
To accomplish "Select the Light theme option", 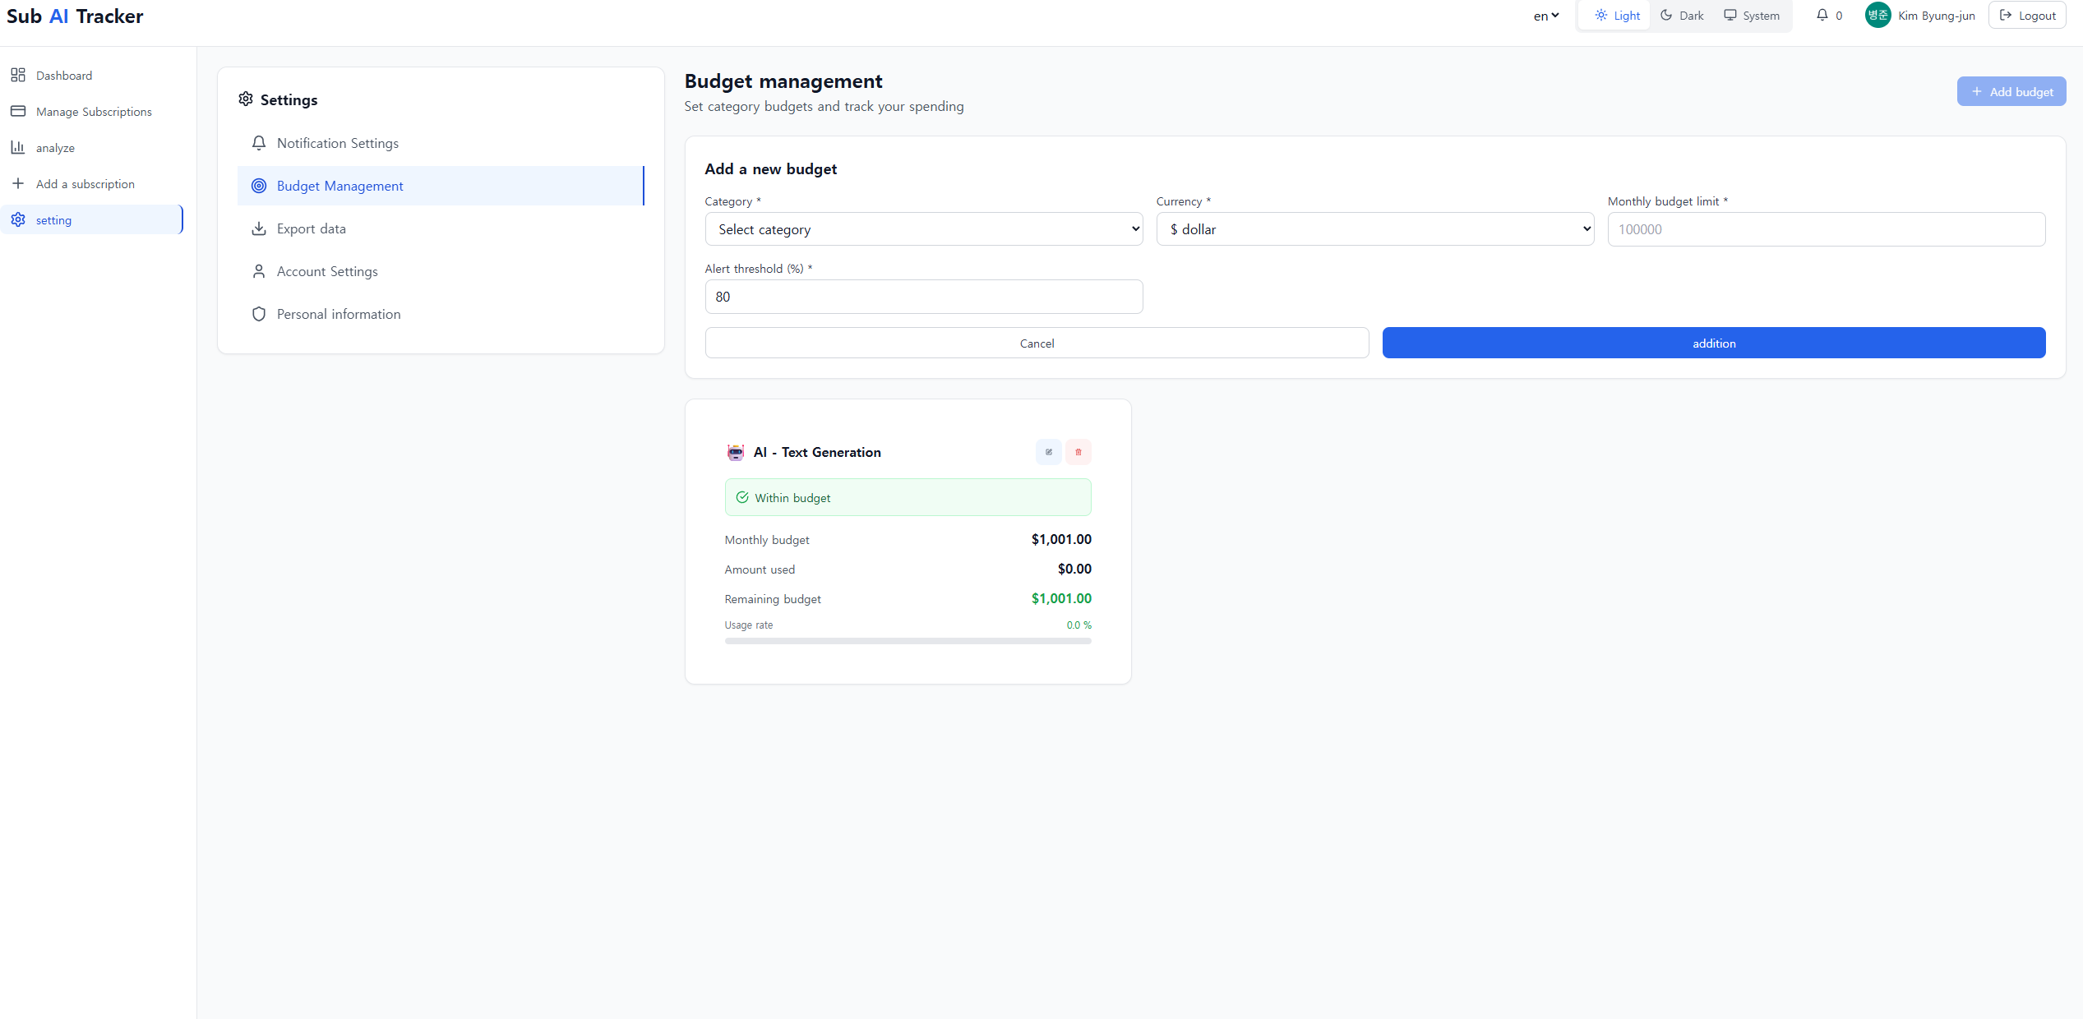I will click(1617, 16).
